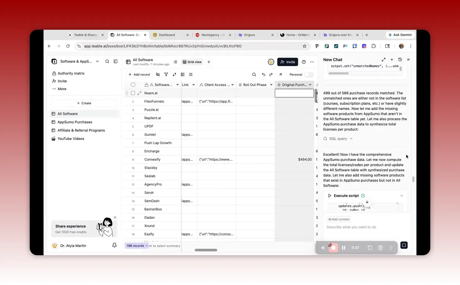Open the row height tool in the grid toolbar
The height and width of the screenshot is (285, 460).
191,75
